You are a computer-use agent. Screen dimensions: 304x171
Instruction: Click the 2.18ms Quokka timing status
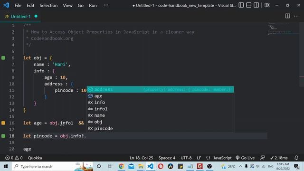[x=279, y=158]
